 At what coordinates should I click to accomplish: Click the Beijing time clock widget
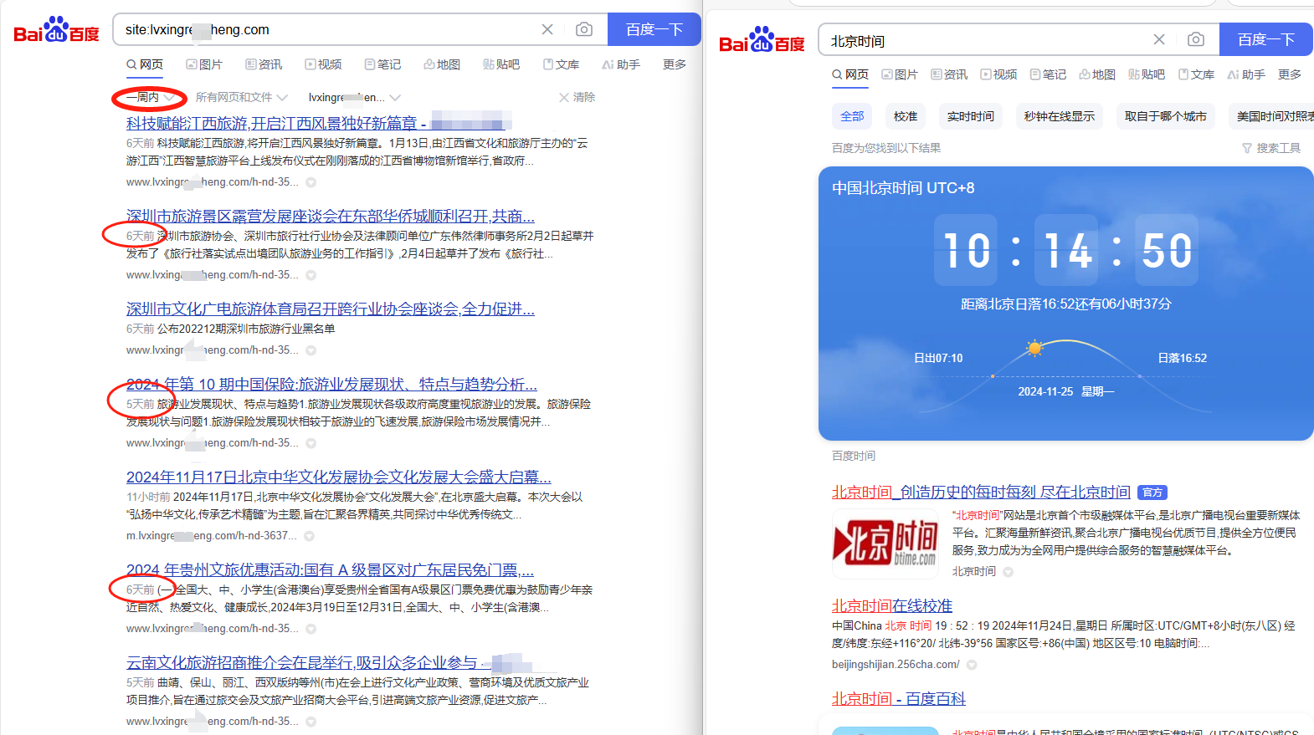click(x=1065, y=304)
